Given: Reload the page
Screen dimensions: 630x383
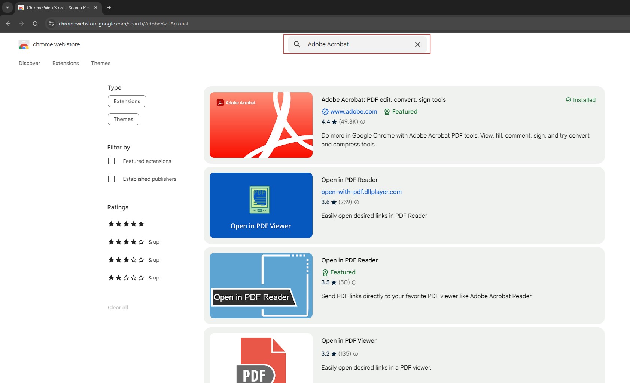Looking at the screenshot, I should (x=35, y=24).
